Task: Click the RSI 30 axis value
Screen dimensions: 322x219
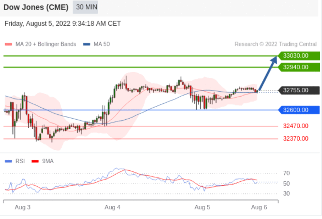Action: (x=286, y=194)
